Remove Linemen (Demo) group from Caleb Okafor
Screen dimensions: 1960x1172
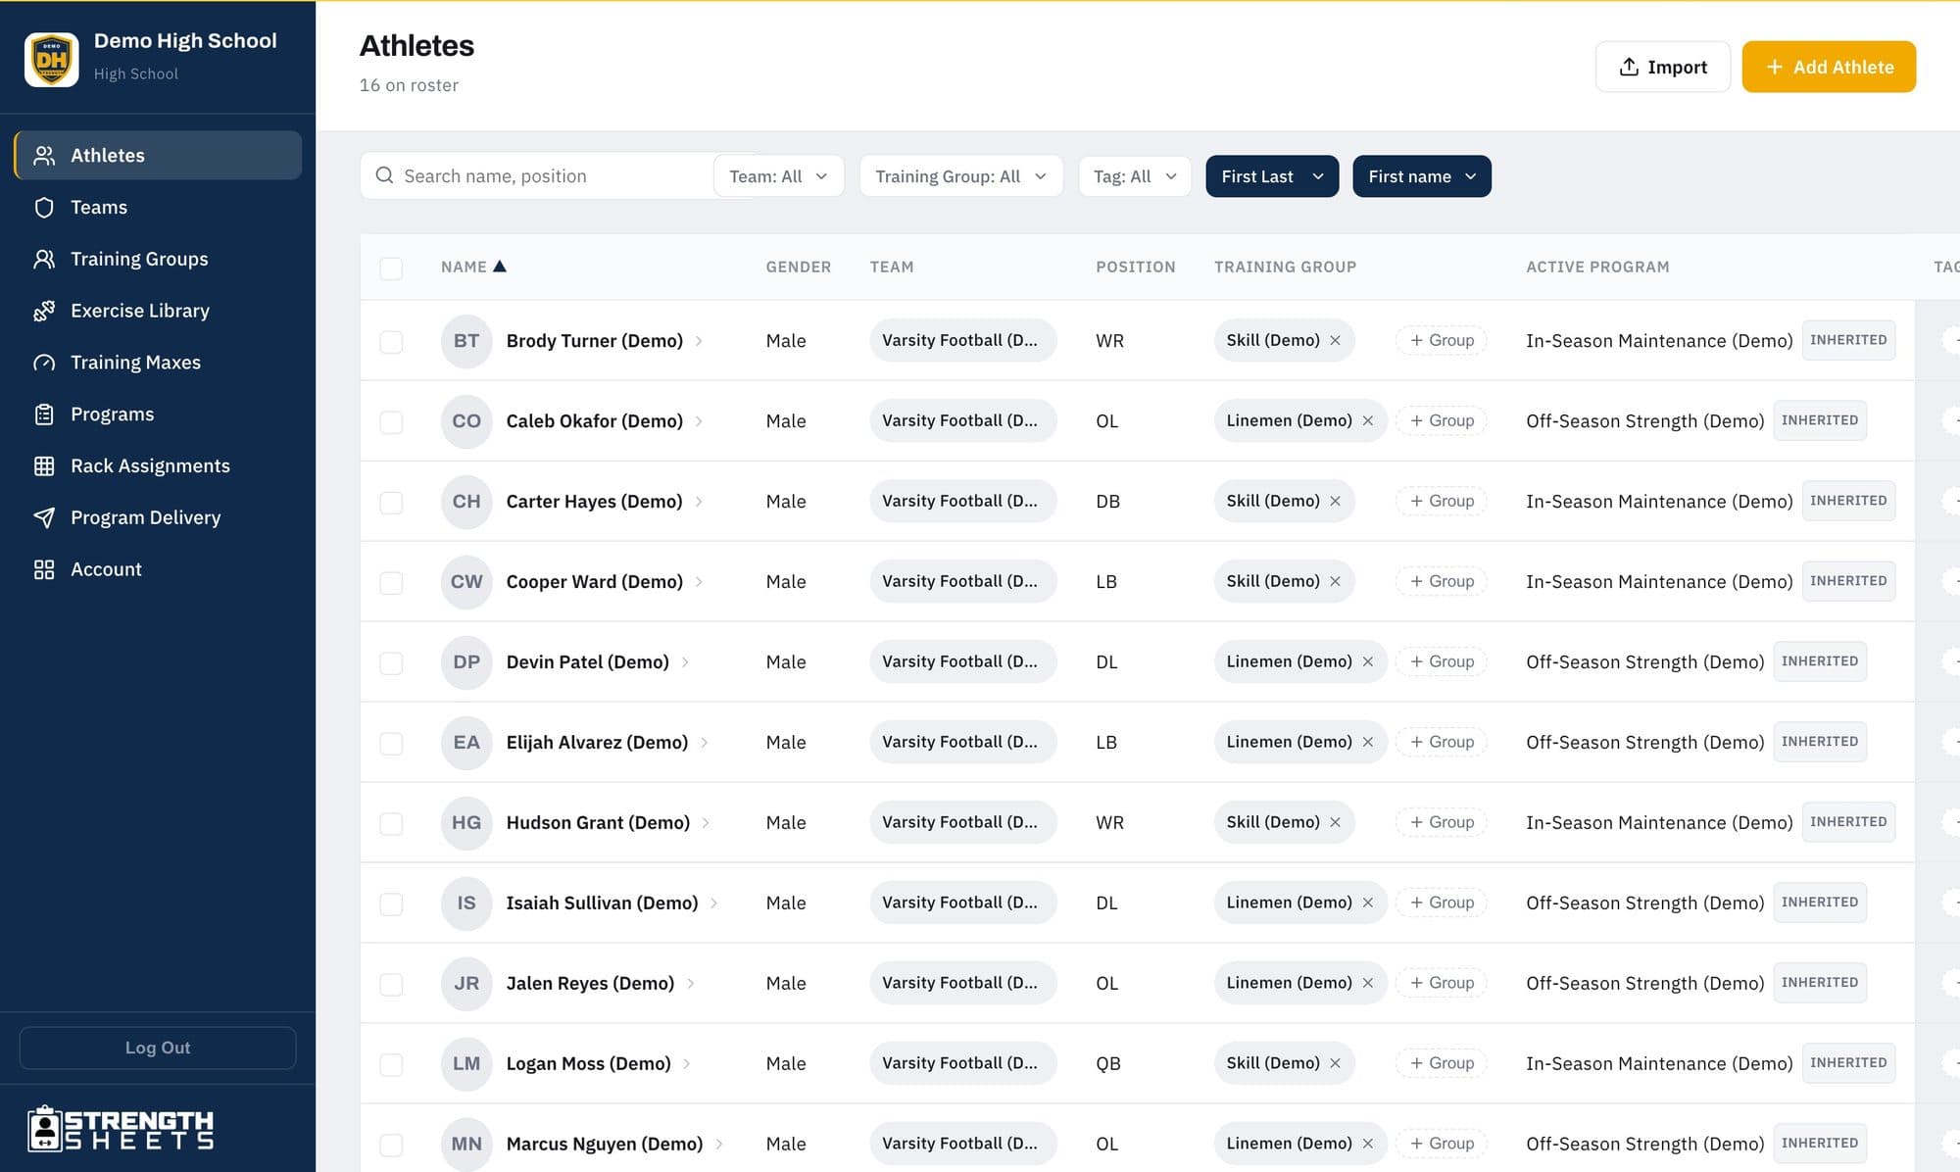pyautogui.click(x=1368, y=420)
